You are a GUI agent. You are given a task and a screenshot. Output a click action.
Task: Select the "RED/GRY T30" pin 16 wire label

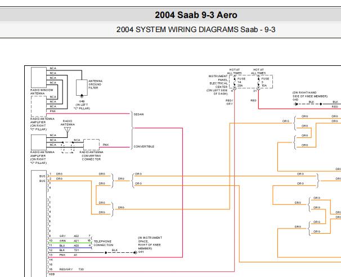click(71, 269)
